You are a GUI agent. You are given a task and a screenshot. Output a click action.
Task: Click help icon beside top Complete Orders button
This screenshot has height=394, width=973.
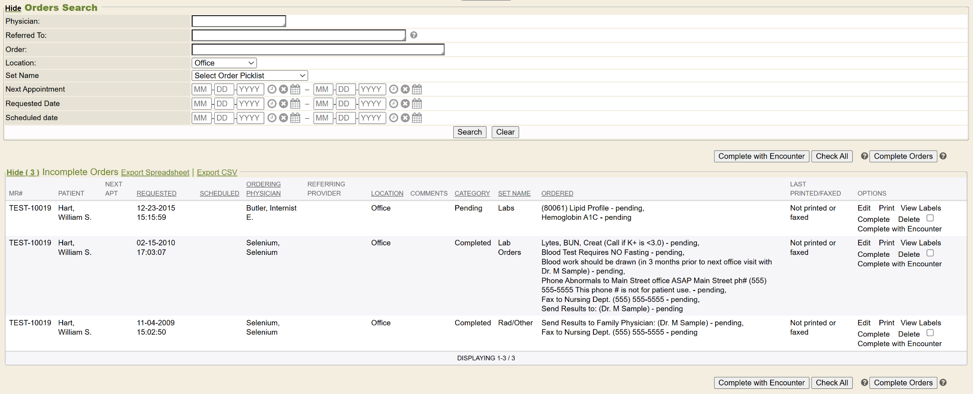click(943, 156)
